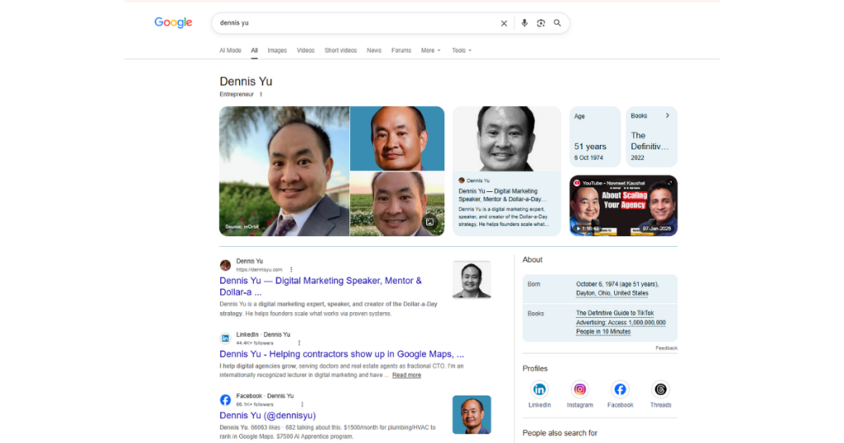Screen dimensions: 844x443
Task: Click the Dennis Yu heading title
Action: 246,82
